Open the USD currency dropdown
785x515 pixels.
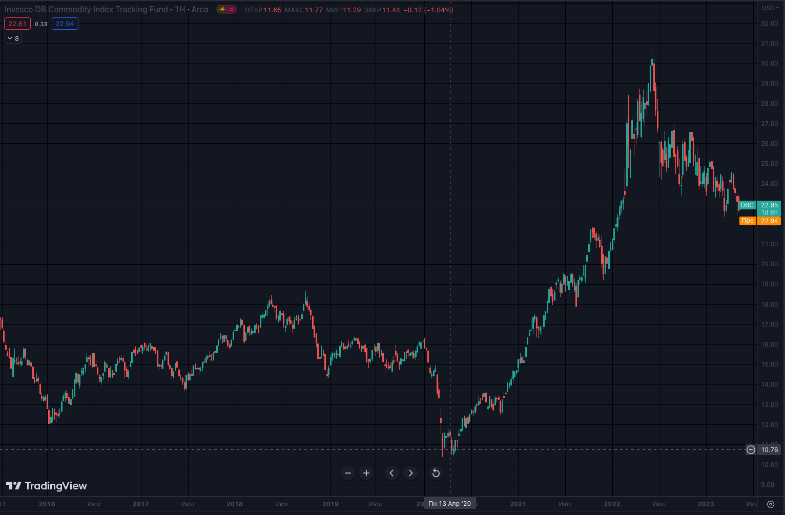770,8
